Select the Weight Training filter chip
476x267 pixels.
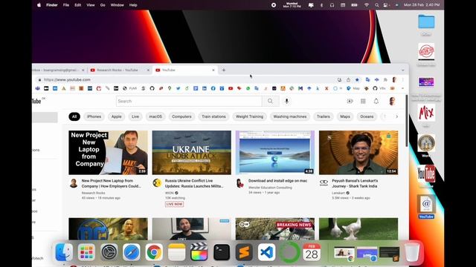click(x=250, y=116)
